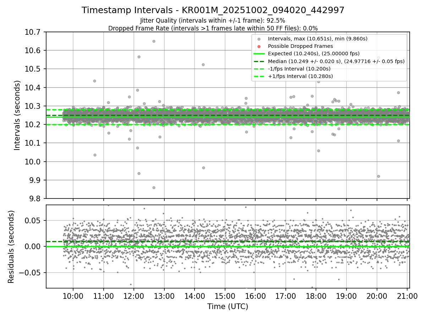Select legend entry 'Median (10.249 +/- 0.020 s)'
Screen dimensions: 426x319
coord(336,61)
